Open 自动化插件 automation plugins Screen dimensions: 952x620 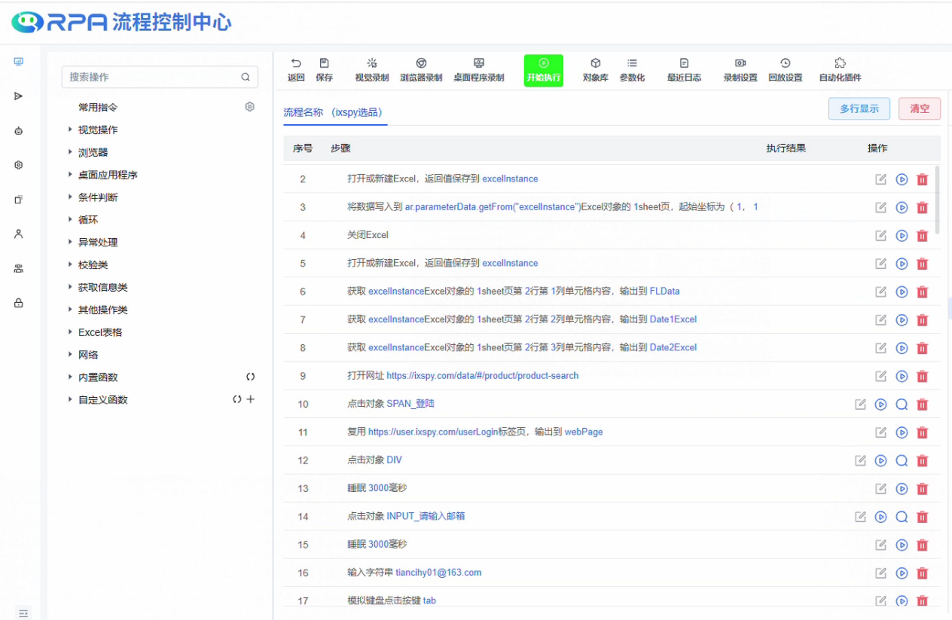840,70
